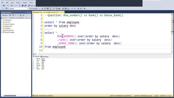
Task: Open the Tools menu
Action: [31, 2]
